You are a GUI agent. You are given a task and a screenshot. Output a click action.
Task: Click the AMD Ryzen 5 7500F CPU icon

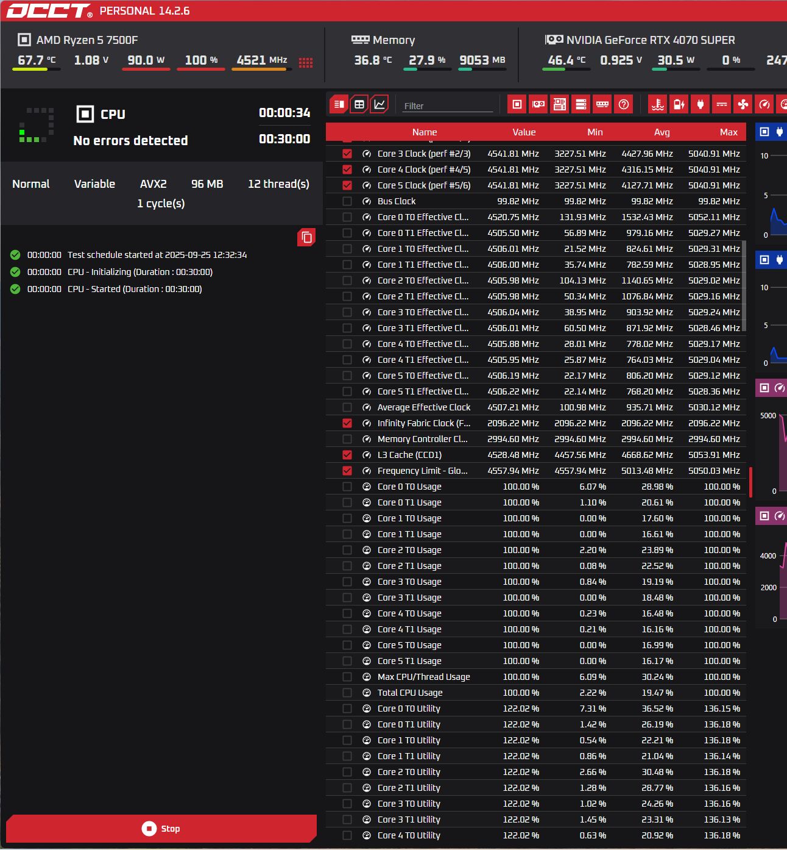coord(24,40)
